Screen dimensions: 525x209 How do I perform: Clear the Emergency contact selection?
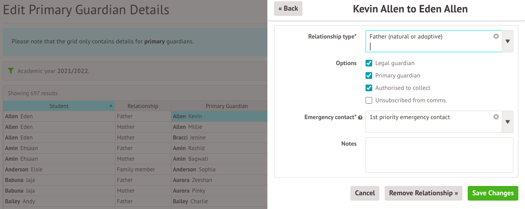[496, 116]
